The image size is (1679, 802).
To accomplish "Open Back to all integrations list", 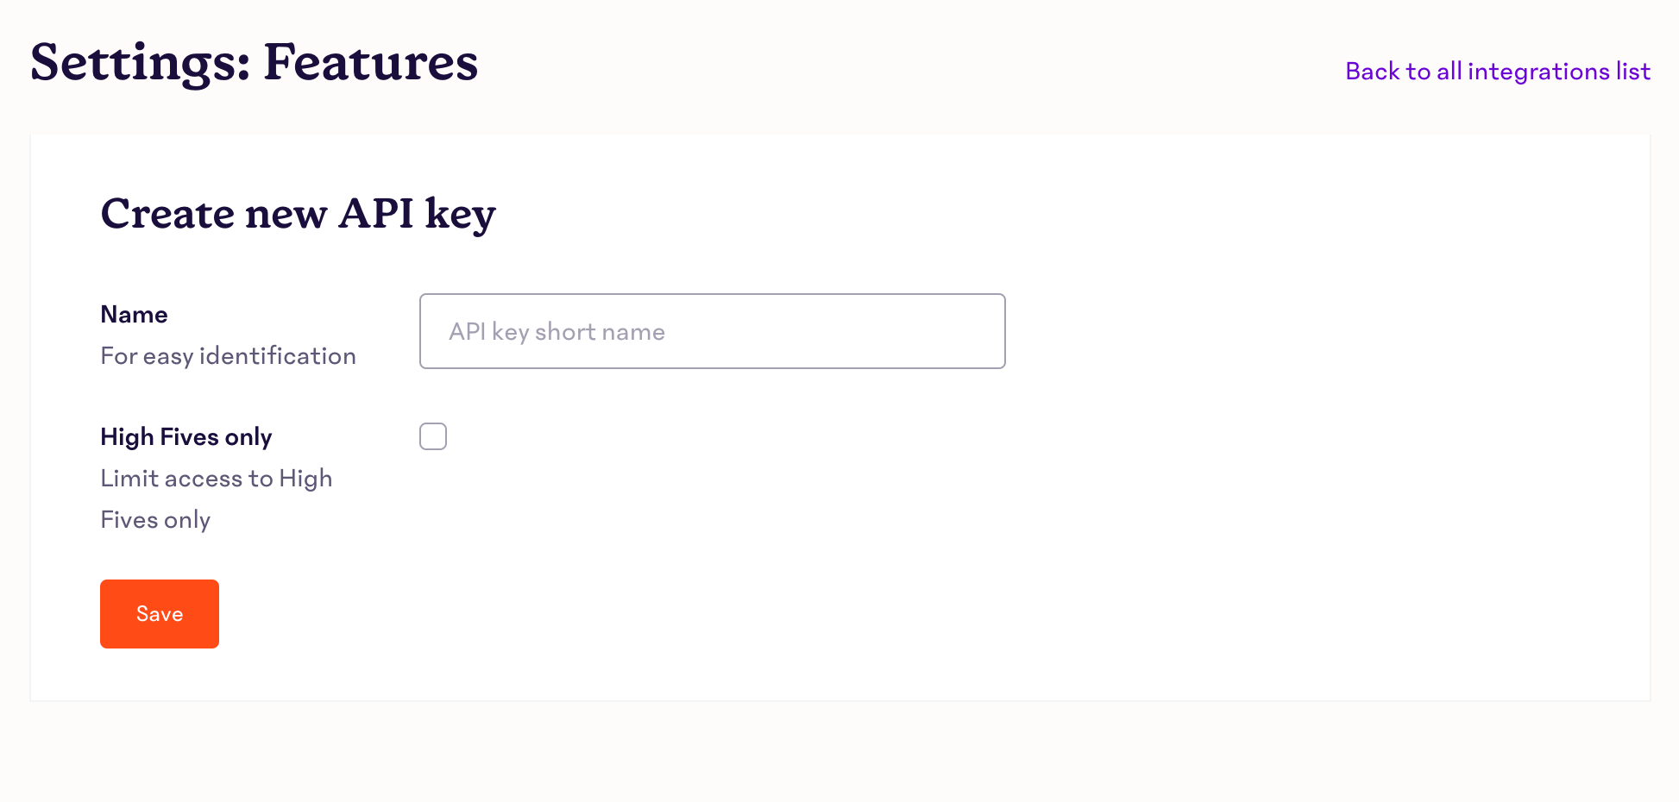I will click(1497, 71).
